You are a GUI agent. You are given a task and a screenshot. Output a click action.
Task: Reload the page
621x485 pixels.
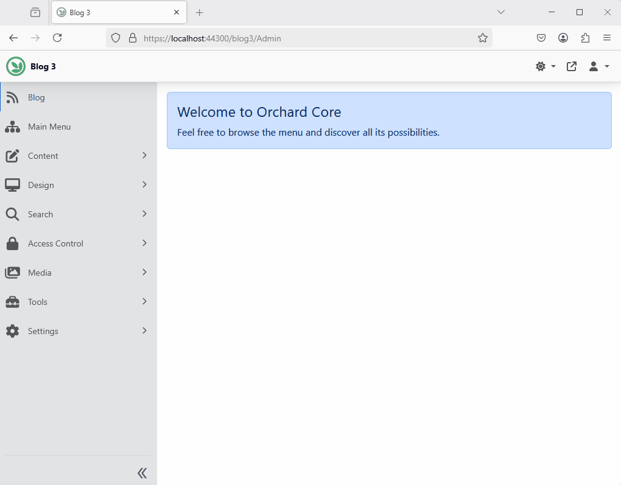(x=57, y=38)
